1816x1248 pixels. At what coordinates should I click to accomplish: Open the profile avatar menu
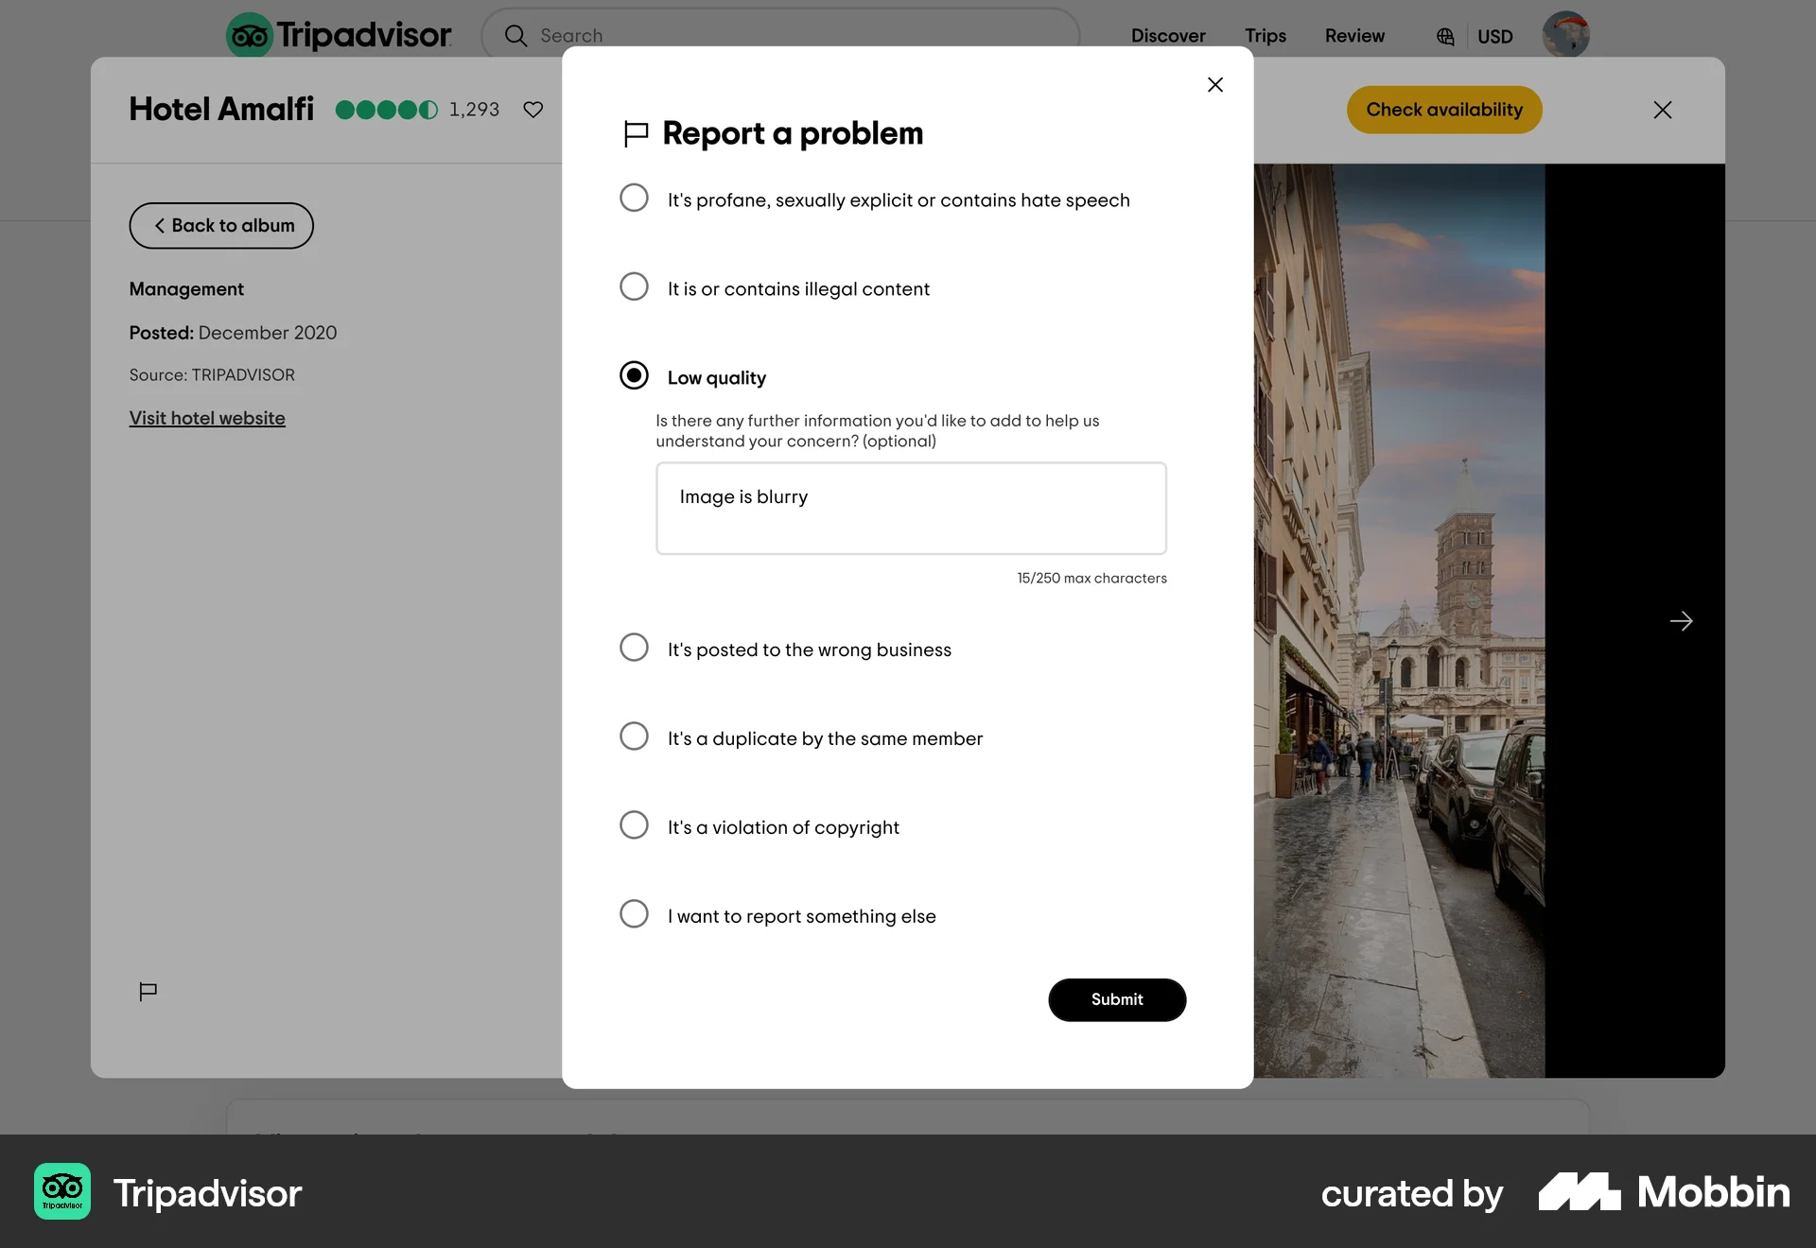point(1565,34)
